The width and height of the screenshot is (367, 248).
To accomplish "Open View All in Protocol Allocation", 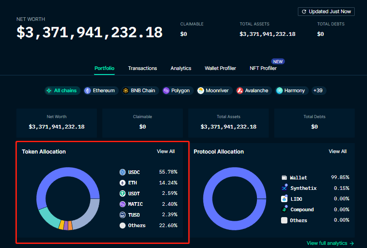I will [x=337, y=151].
